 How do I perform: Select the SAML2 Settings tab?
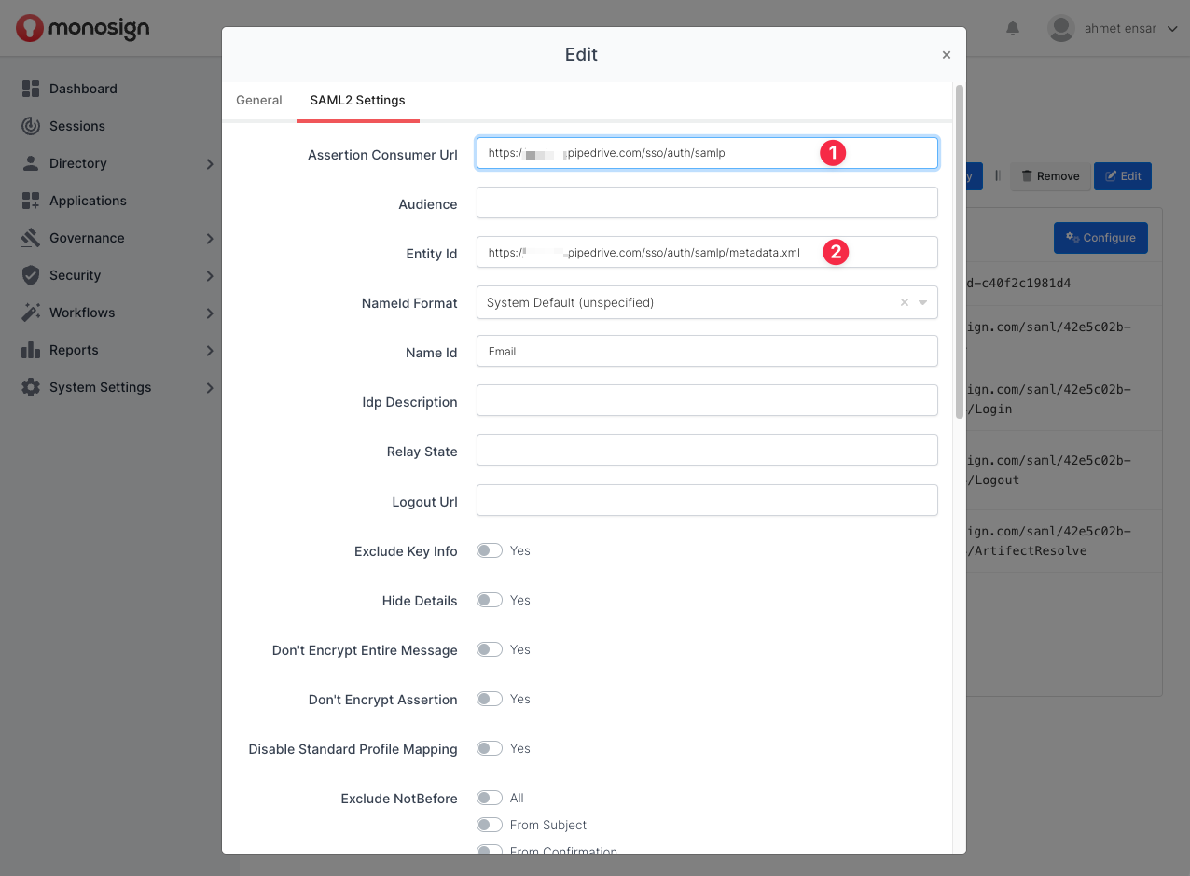click(358, 101)
